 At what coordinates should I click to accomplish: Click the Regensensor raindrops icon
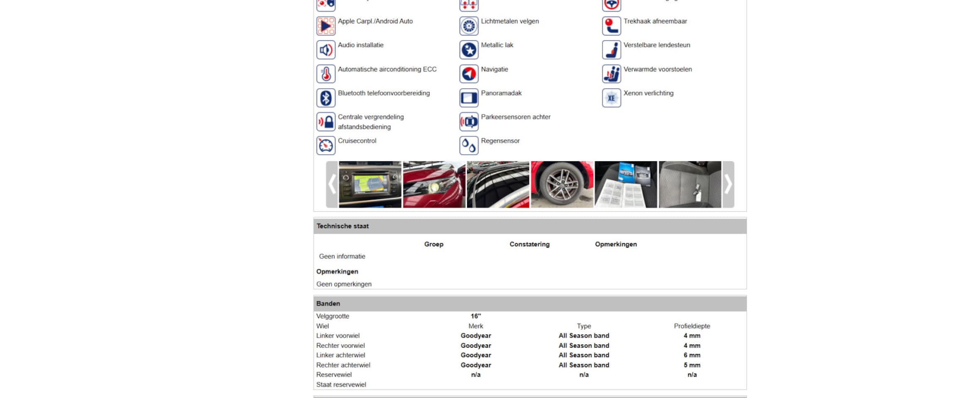click(x=469, y=146)
